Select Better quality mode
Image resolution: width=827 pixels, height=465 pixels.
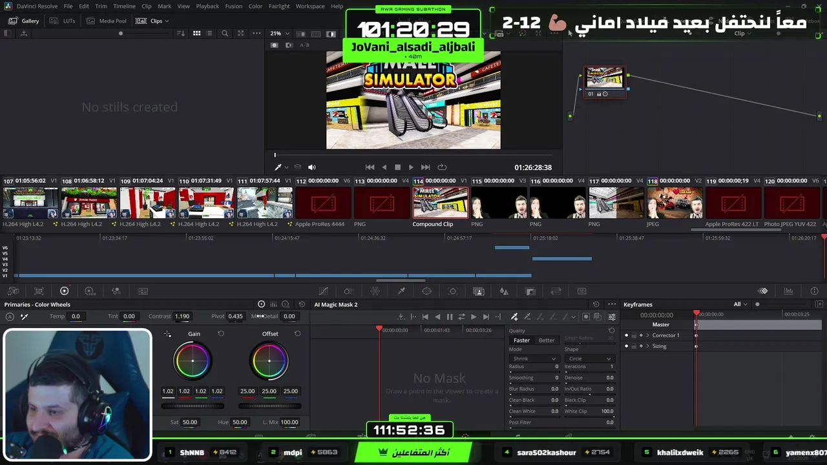point(547,340)
